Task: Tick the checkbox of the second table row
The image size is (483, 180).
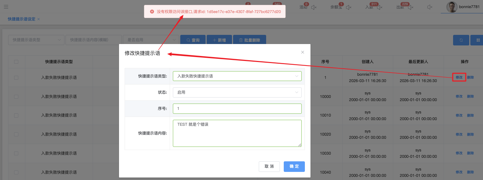Action: pyautogui.click(x=16, y=96)
